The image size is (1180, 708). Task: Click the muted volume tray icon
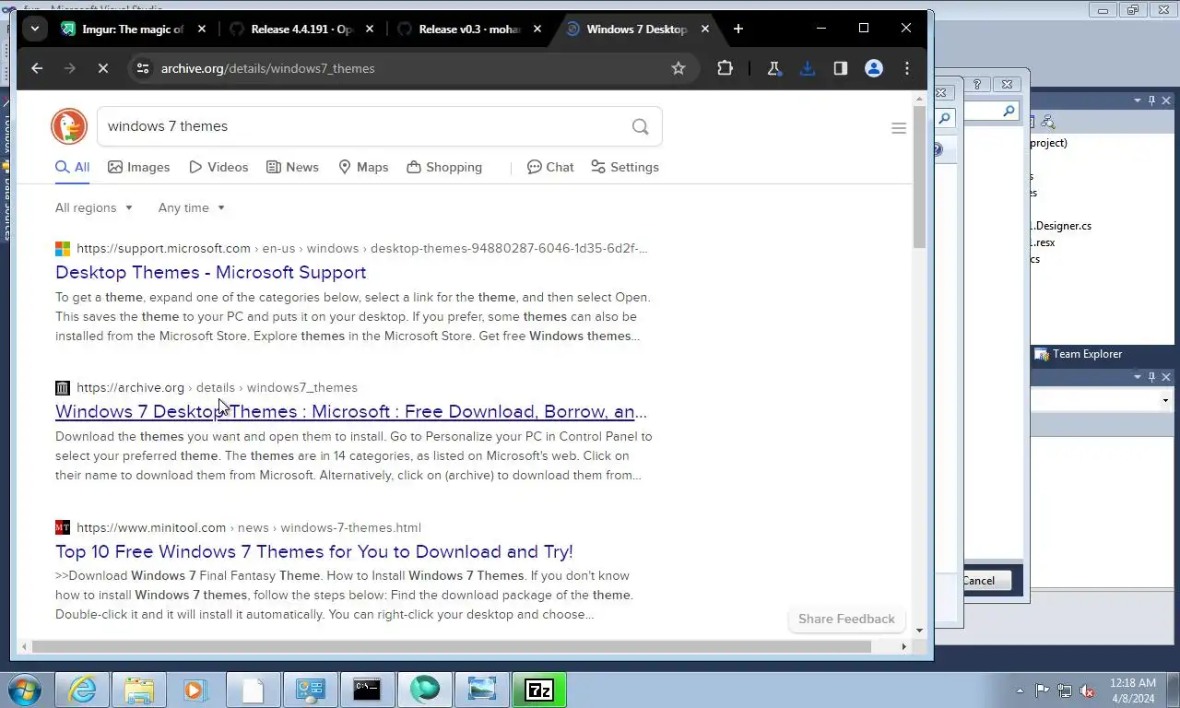click(1087, 690)
